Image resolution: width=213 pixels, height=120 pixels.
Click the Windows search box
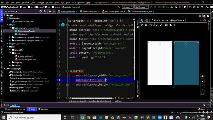34,117
